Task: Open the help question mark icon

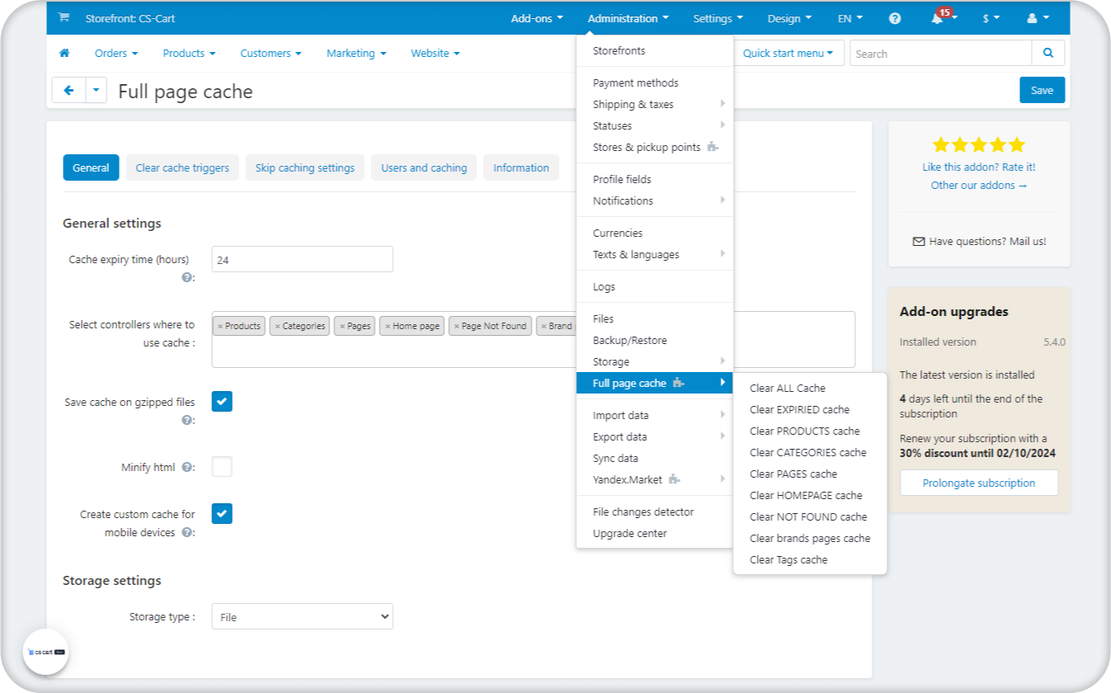Action: (896, 18)
